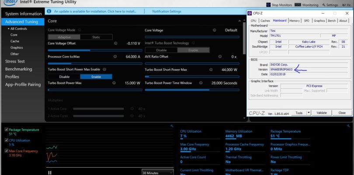Switch to Bench tab in CPU-Z
The width and height of the screenshot is (354, 175).
(332, 21)
